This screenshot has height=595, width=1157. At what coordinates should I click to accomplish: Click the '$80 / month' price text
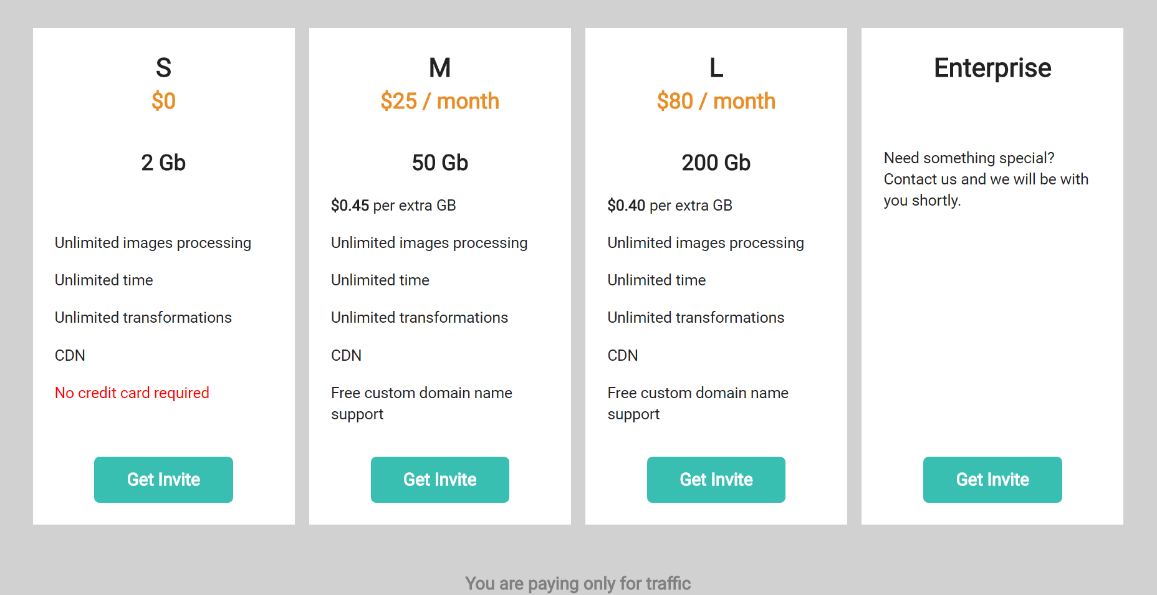pyautogui.click(x=716, y=101)
